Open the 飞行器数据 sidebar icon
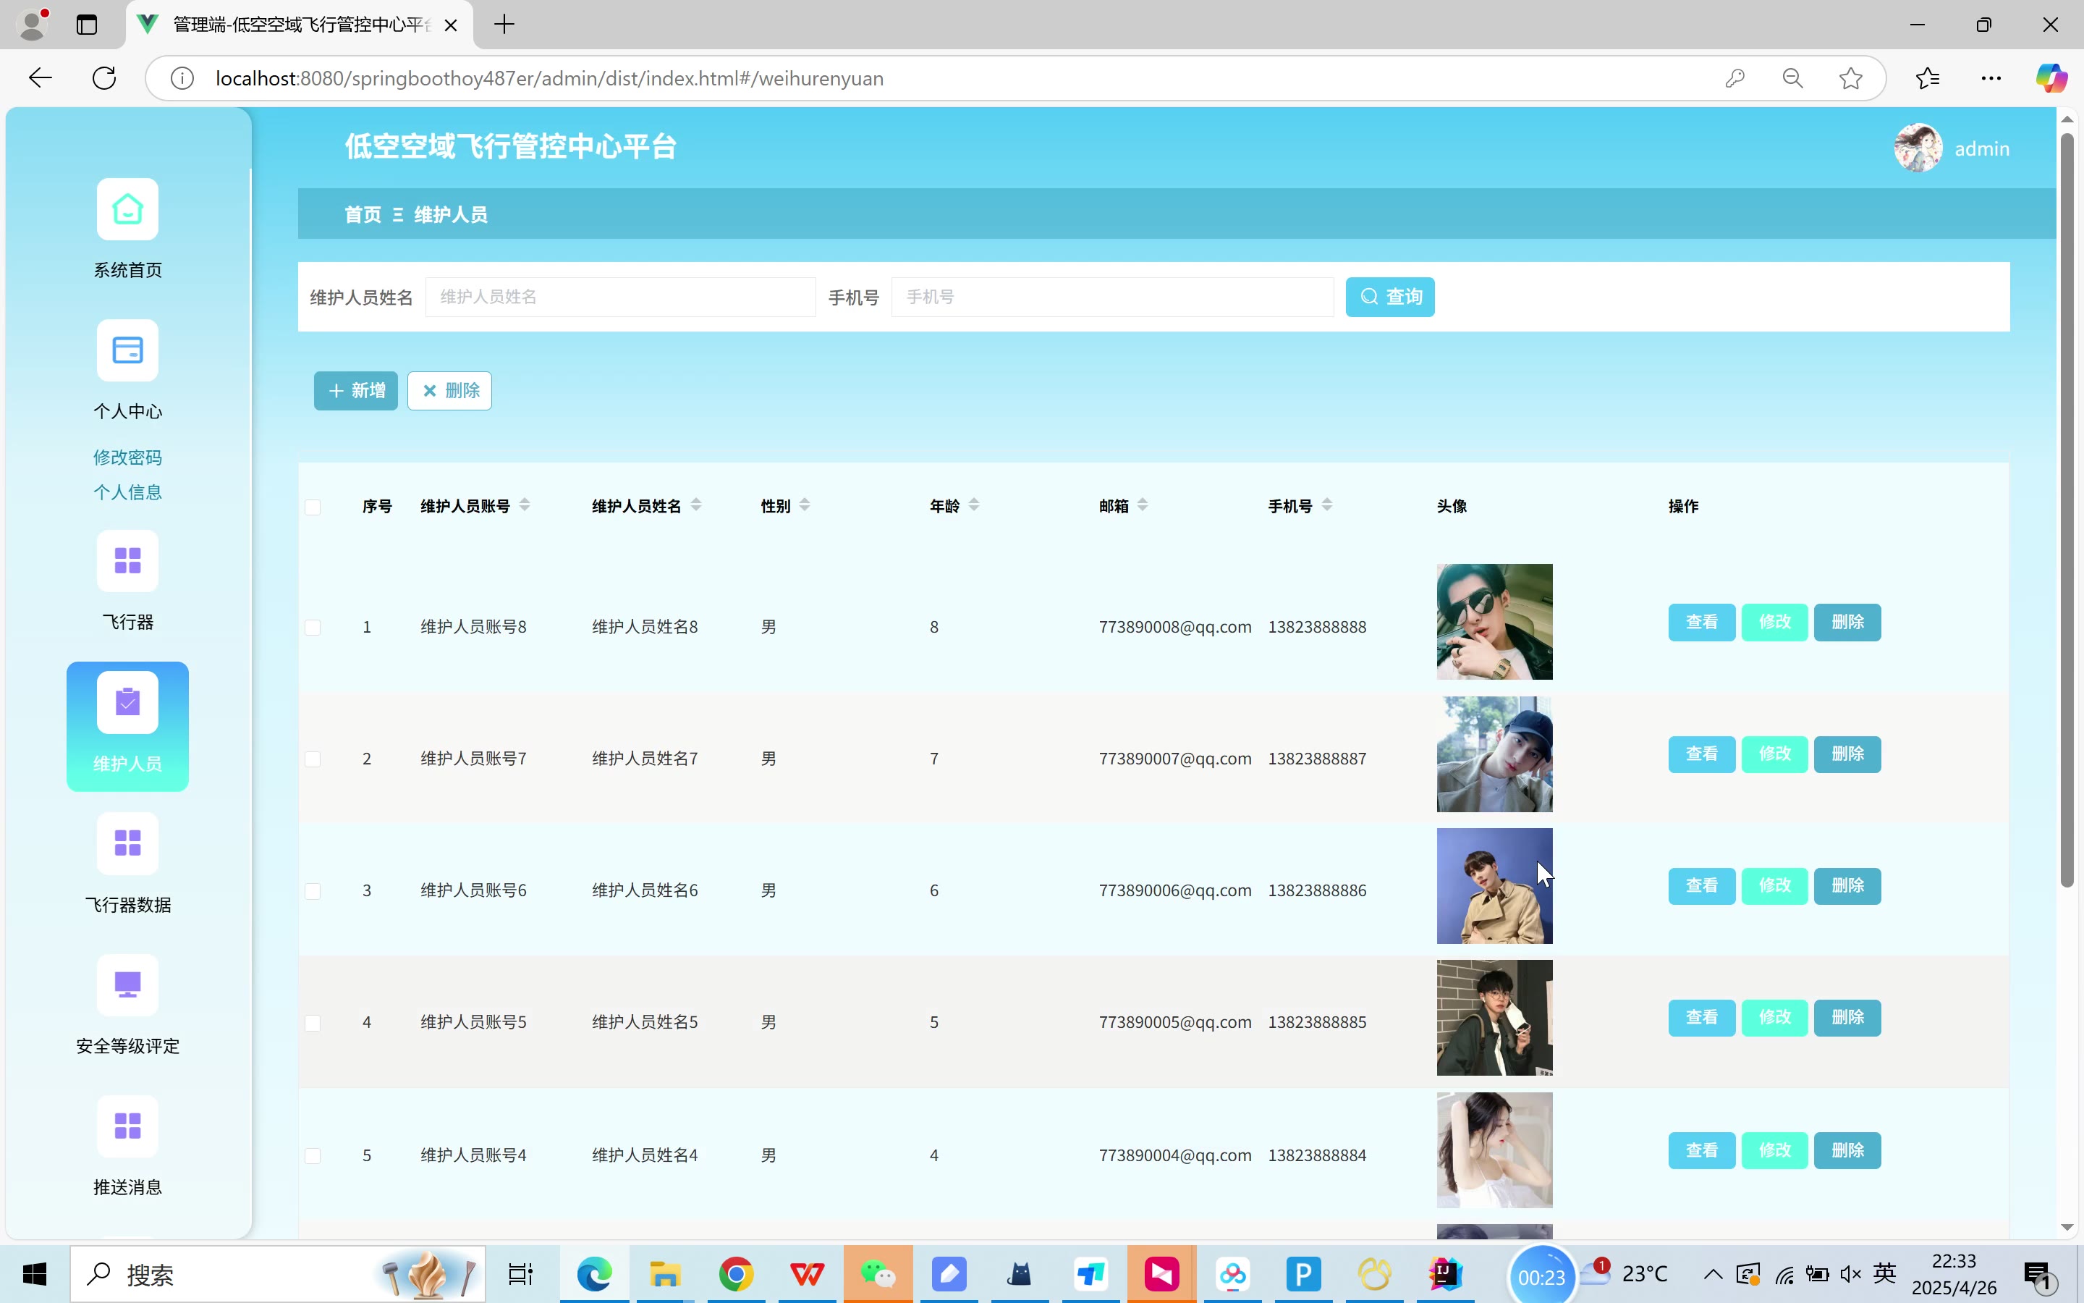The height and width of the screenshot is (1303, 2084). pos(127,843)
